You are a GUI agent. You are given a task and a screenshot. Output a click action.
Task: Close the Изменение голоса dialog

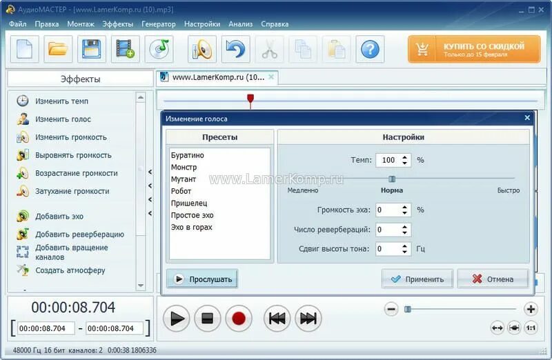[x=527, y=118]
